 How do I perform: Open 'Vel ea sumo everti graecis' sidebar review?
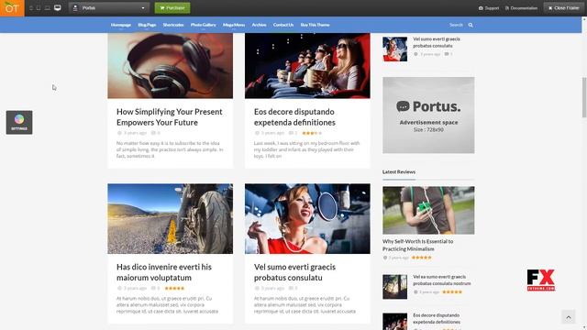coord(442,280)
